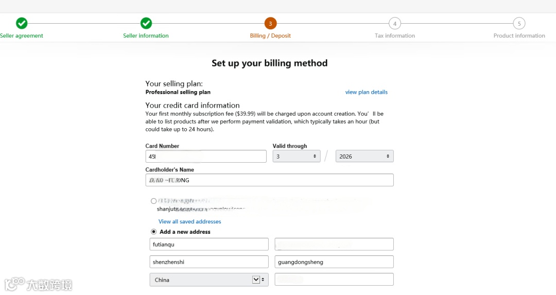Click the Card Number input field
556x295 pixels.
point(206,157)
